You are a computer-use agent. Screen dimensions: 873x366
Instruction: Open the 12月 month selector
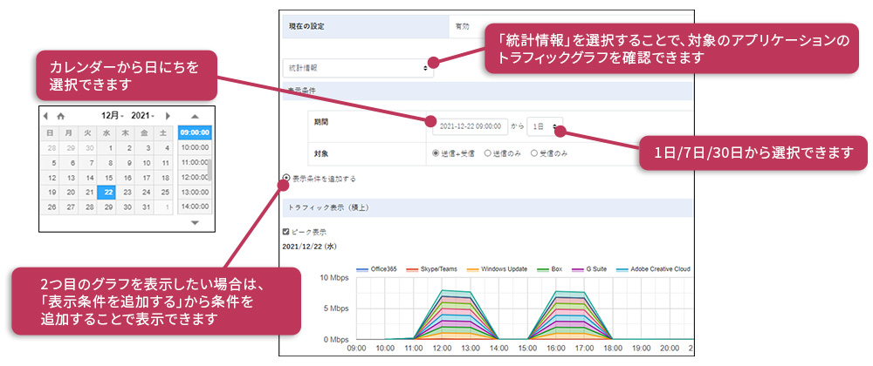tap(113, 116)
